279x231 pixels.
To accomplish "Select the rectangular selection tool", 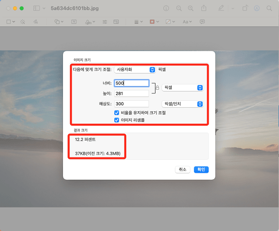I will (8, 22).
